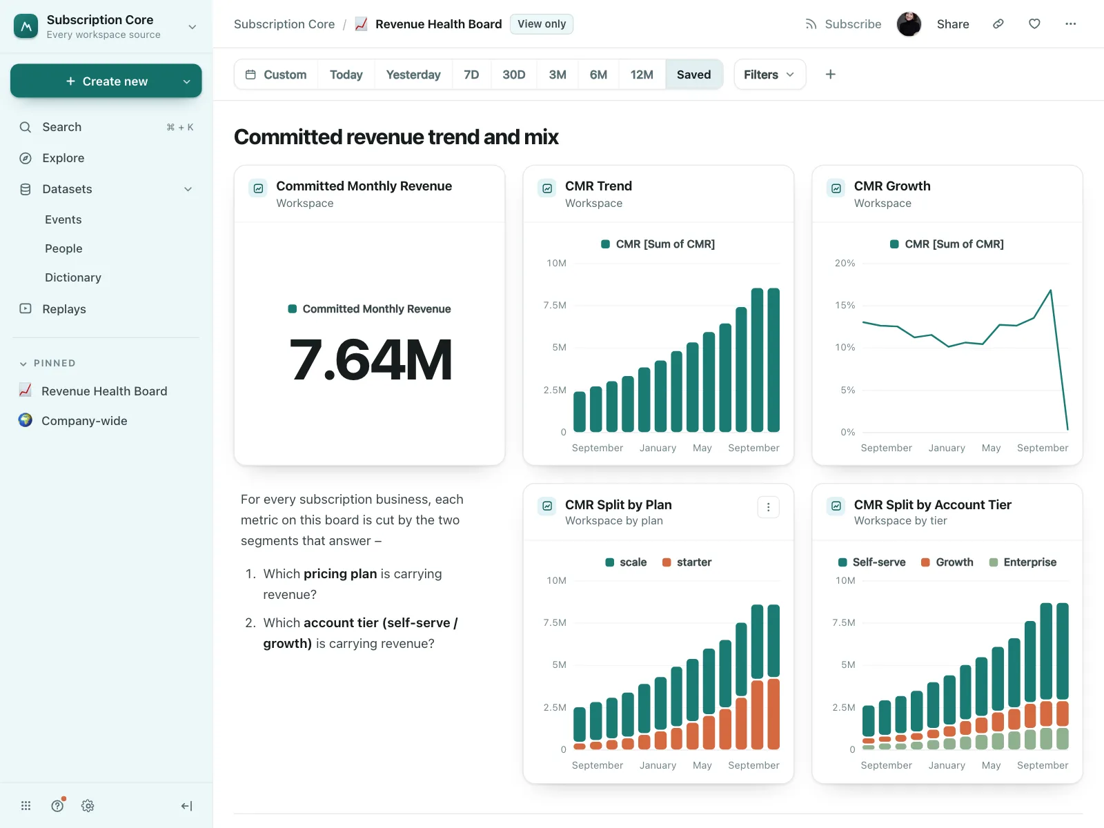Open the CMR Trend report title
Screen dimensions: 1104x828
(x=598, y=186)
